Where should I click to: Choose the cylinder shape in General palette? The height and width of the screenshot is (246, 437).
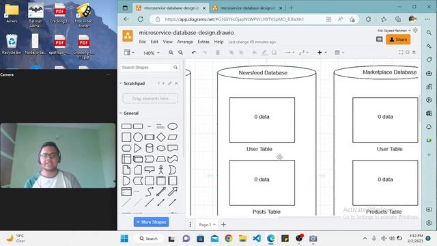[x=150, y=148]
